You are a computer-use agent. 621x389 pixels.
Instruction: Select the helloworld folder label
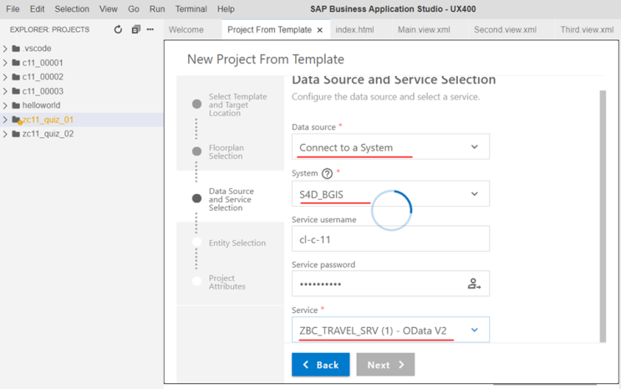pos(41,105)
